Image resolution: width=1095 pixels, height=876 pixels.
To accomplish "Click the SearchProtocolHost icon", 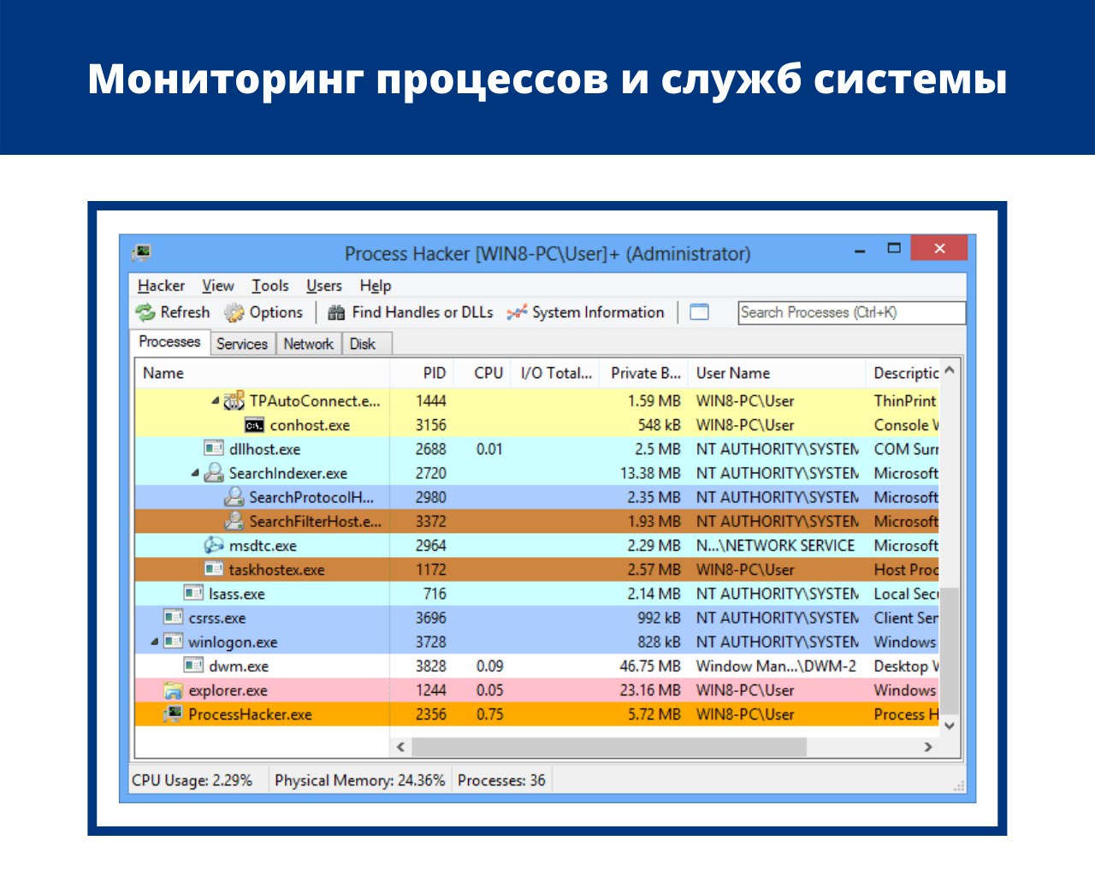I will [x=234, y=497].
